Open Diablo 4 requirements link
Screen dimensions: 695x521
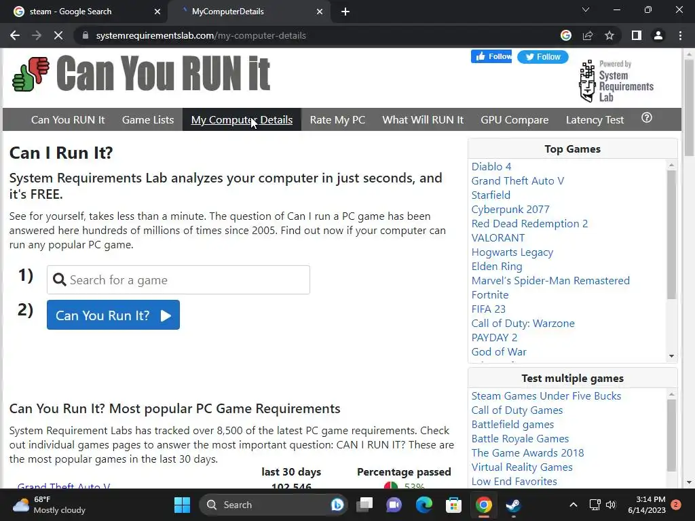pos(491,167)
